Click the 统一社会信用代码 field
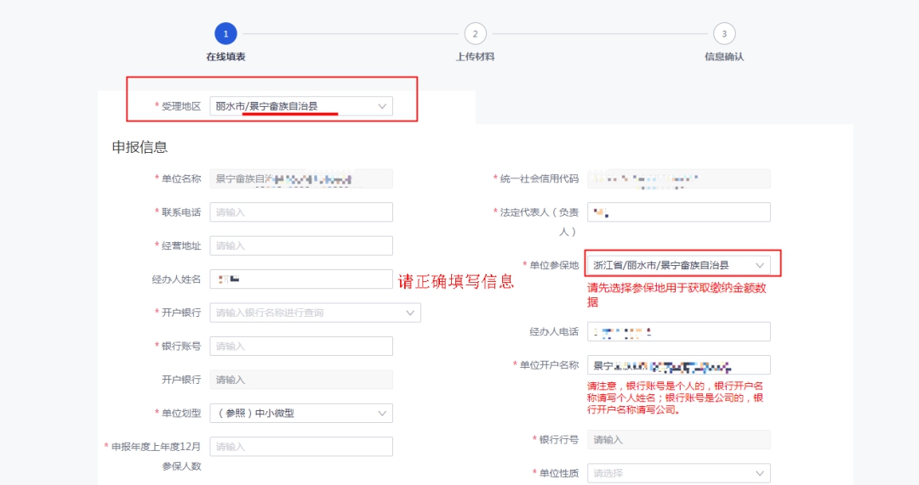The image size is (919, 485). [x=678, y=179]
